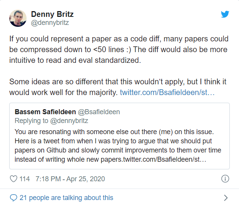Open Denny Britz's profile name
Image resolution: width=239 pixels, height=205 pixels.
click(x=52, y=14)
